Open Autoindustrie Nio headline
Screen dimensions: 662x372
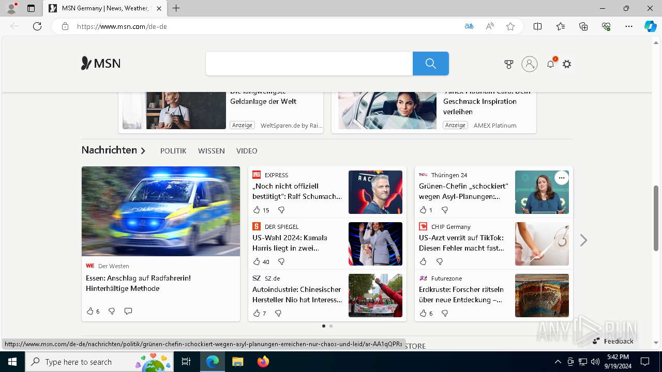tap(297, 295)
